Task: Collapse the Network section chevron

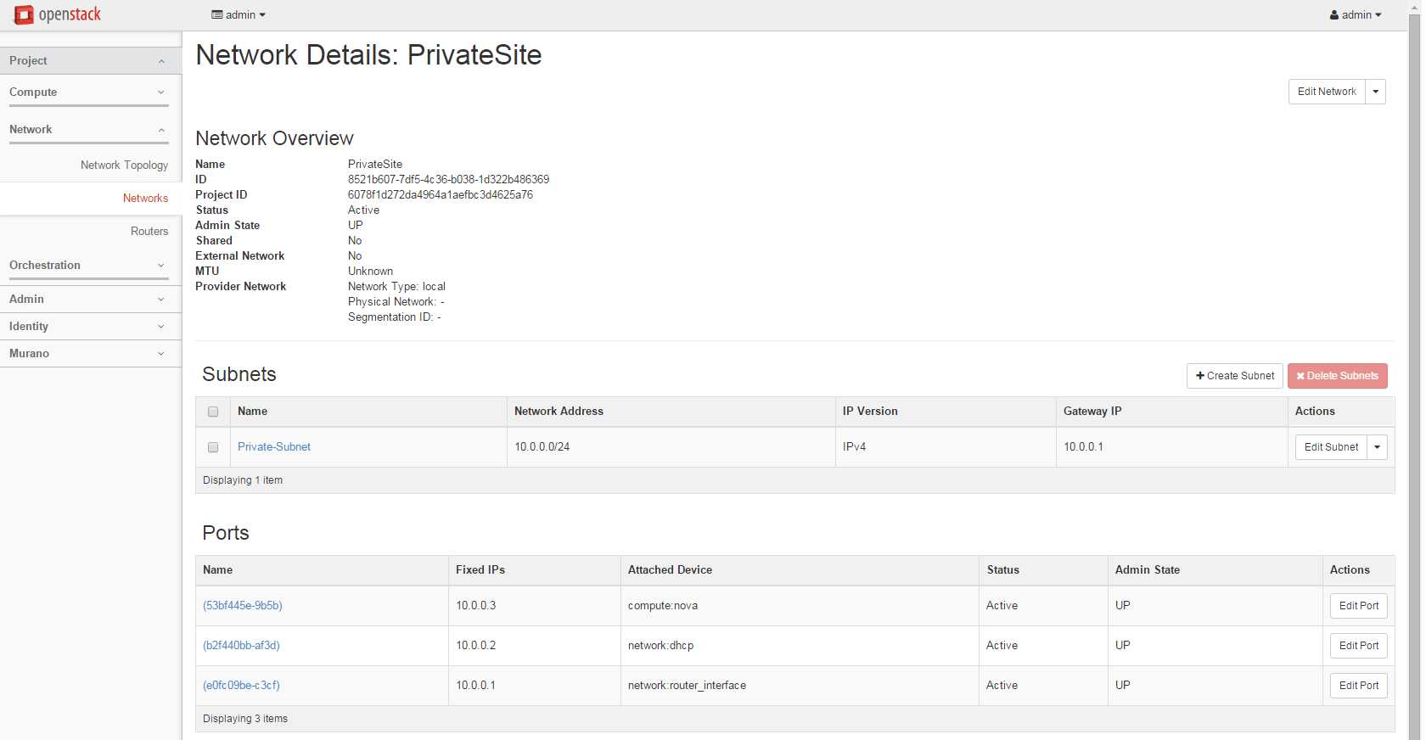Action: click(x=161, y=130)
